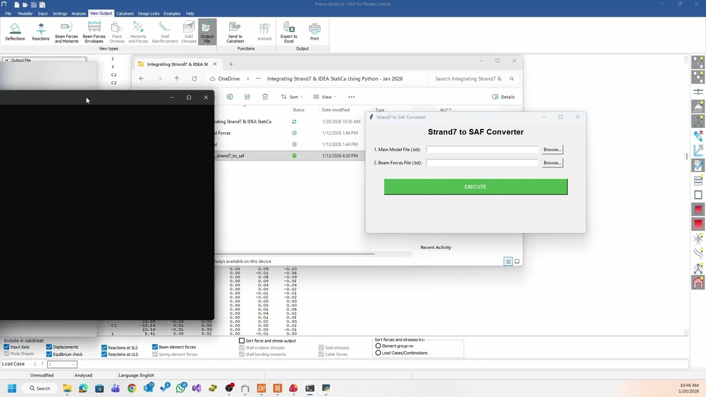Image resolution: width=706 pixels, height=397 pixels.
Task: Add a new tab in File Explorer
Action: point(231,64)
